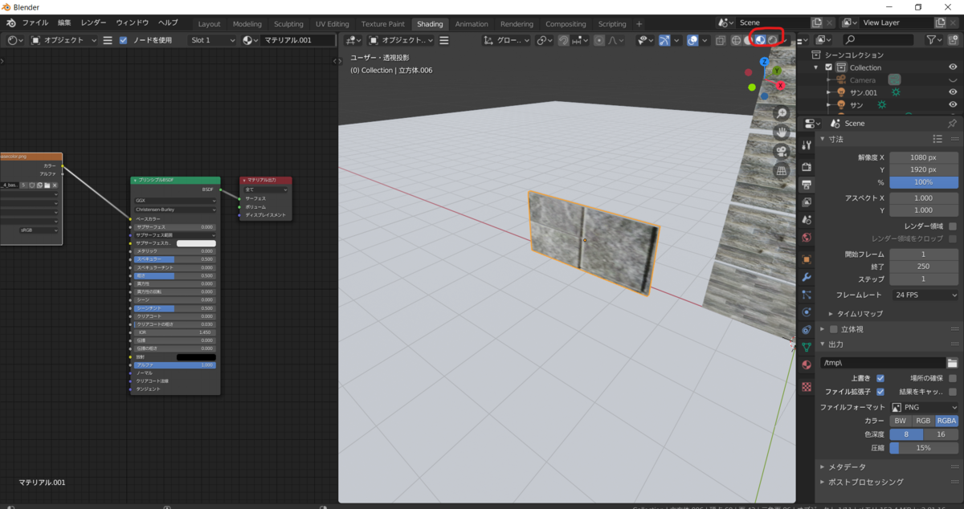The image size is (964, 509).
Task: Open folder browser for output path
Action: (x=952, y=363)
